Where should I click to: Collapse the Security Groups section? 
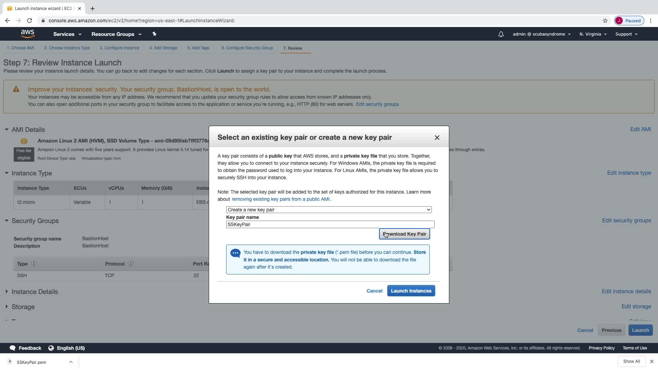point(7,221)
